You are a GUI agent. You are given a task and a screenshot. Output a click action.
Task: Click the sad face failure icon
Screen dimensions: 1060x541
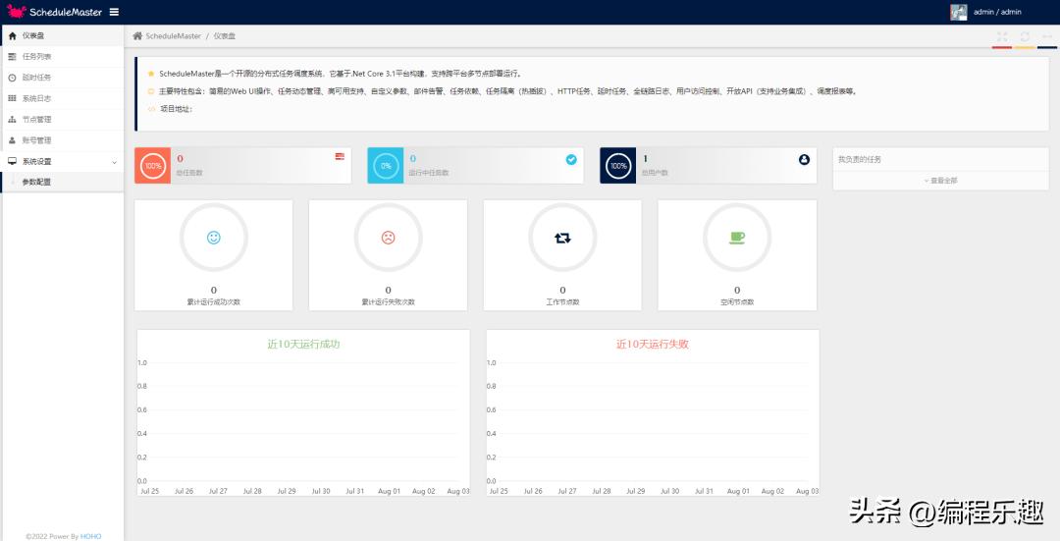point(388,238)
